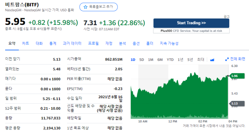249x140 pixels.
Task: Click the 12 PM axis label
Action: [x=173, y=121]
